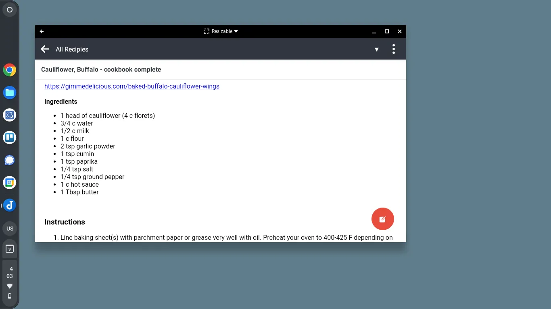The image size is (551, 309).
Task: Open Signal from the shelf
Action: (x=10, y=160)
